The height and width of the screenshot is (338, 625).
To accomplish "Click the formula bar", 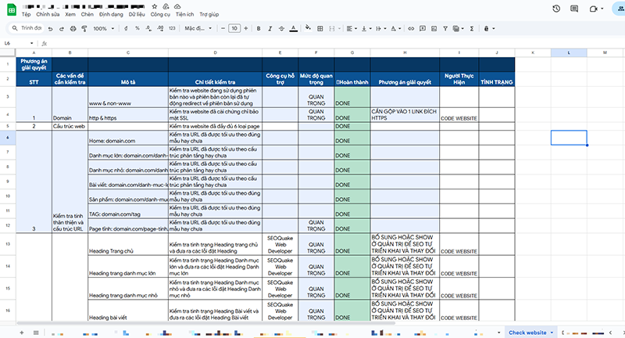I will pyautogui.click(x=335, y=43).
